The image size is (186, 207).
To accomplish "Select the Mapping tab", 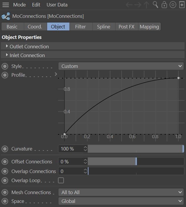I will 149,27.
